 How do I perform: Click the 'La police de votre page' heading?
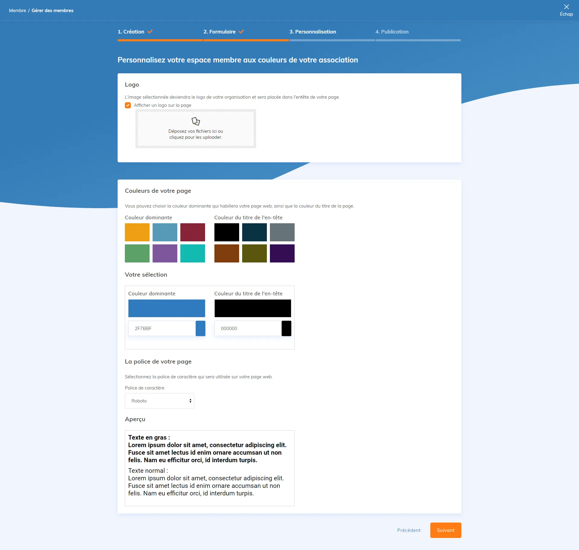(x=158, y=361)
